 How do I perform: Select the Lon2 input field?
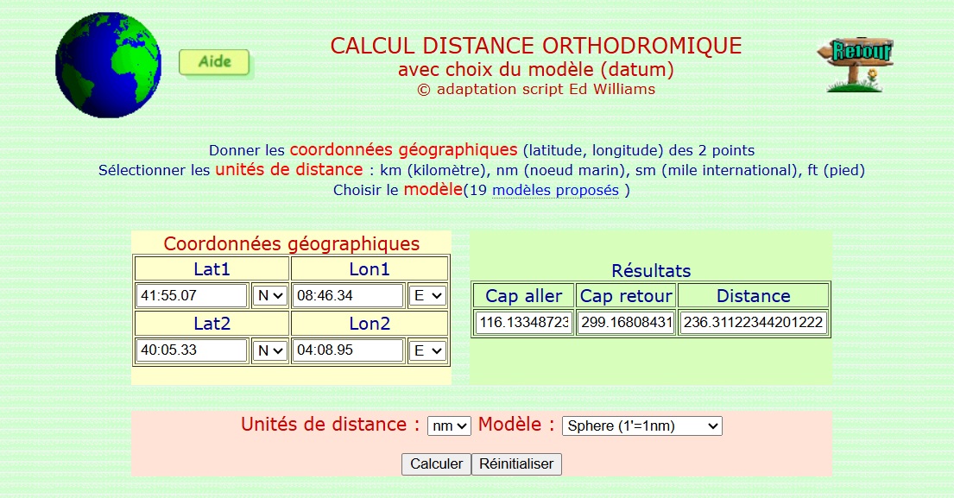click(347, 350)
